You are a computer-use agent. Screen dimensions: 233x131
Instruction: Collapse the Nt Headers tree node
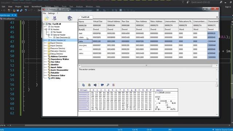46,29
